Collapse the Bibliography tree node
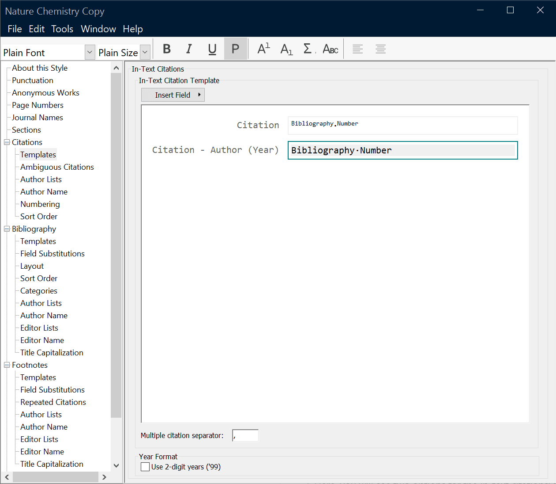The height and width of the screenshot is (484, 556). pyautogui.click(x=7, y=229)
